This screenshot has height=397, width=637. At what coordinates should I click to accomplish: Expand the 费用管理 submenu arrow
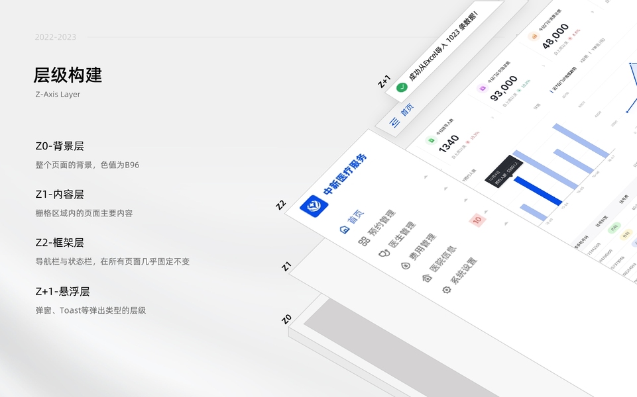pyautogui.click(x=466, y=200)
